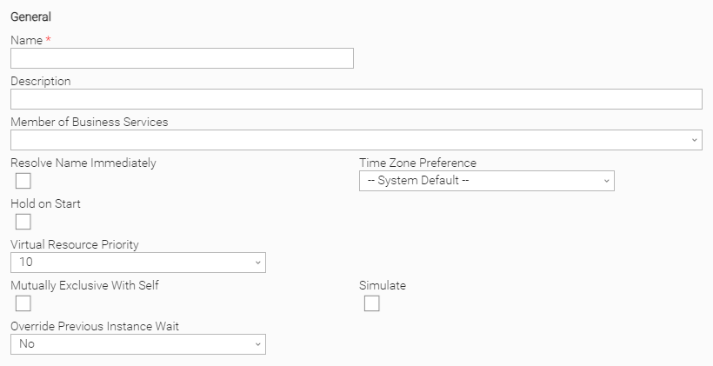Focus the Description input box
This screenshot has width=713, height=366.
point(356,99)
